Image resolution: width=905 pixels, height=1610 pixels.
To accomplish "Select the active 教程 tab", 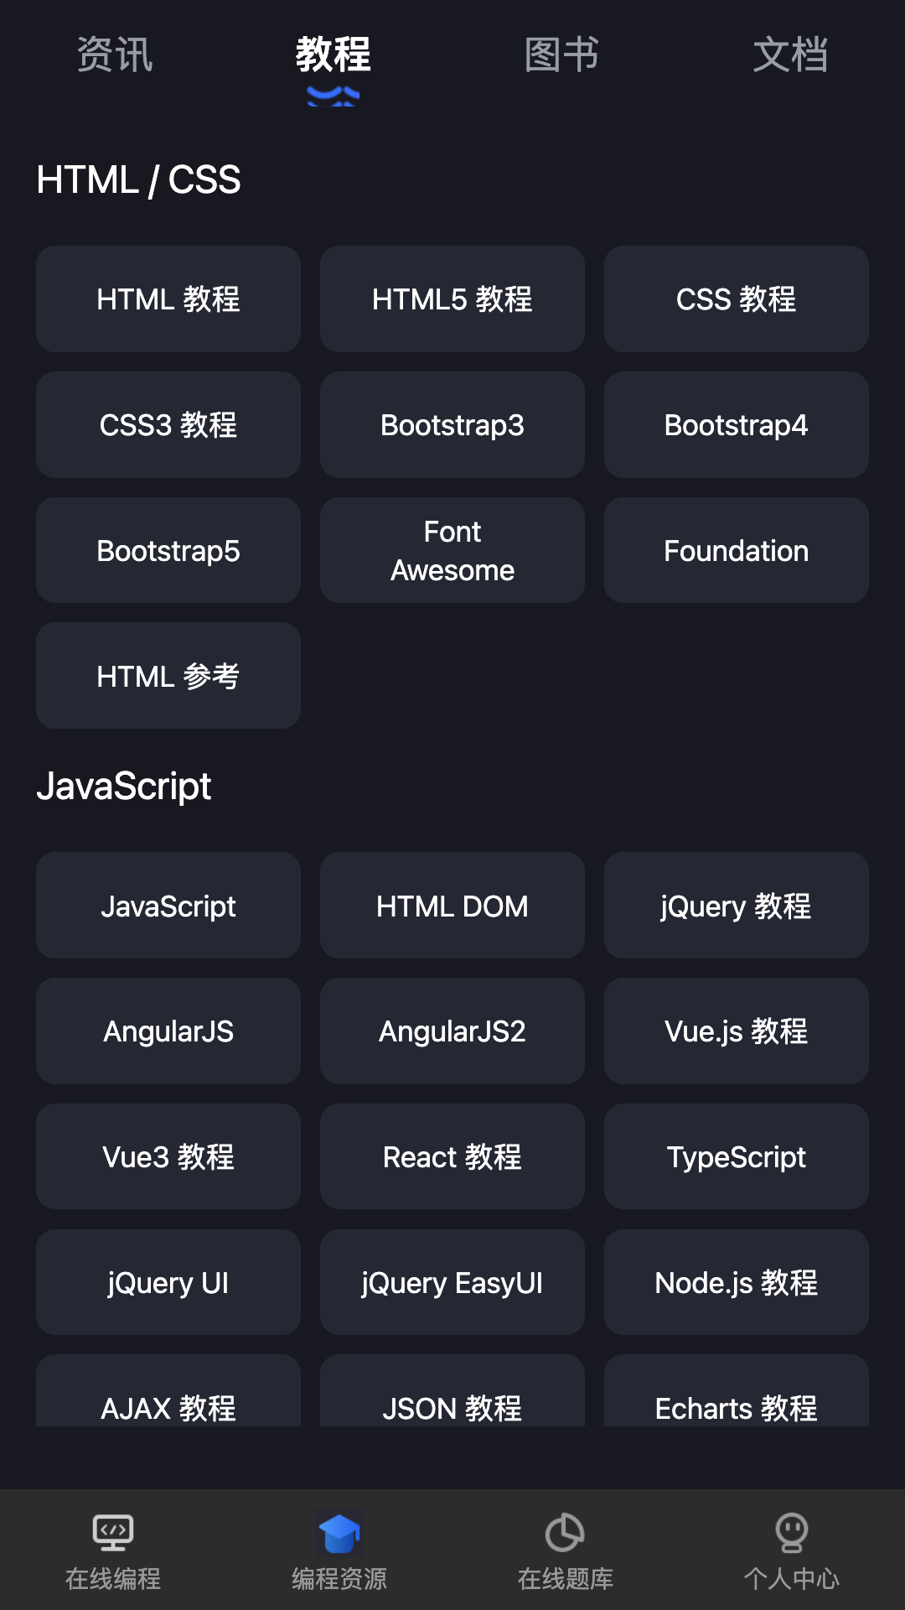I will [334, 55].
